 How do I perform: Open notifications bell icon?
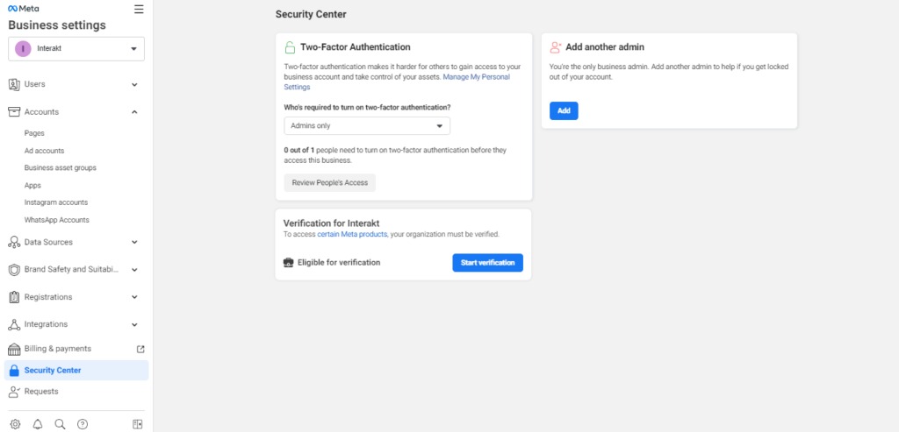(x=38, y=424)
